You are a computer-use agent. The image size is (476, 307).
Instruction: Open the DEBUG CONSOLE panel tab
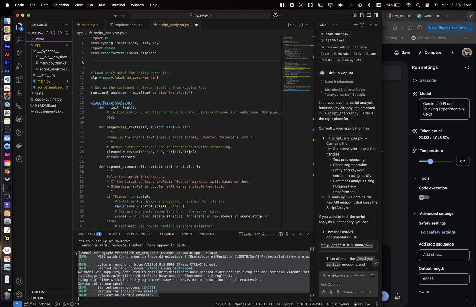tap(140, 234)
